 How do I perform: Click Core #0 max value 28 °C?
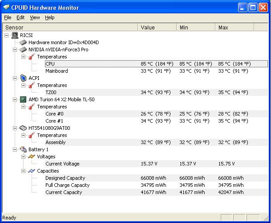pyautogui.click(x=233, y=114)
